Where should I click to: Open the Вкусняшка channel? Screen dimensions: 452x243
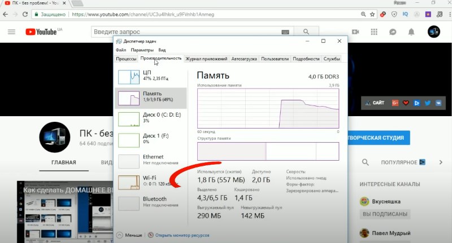click(386, 201)
